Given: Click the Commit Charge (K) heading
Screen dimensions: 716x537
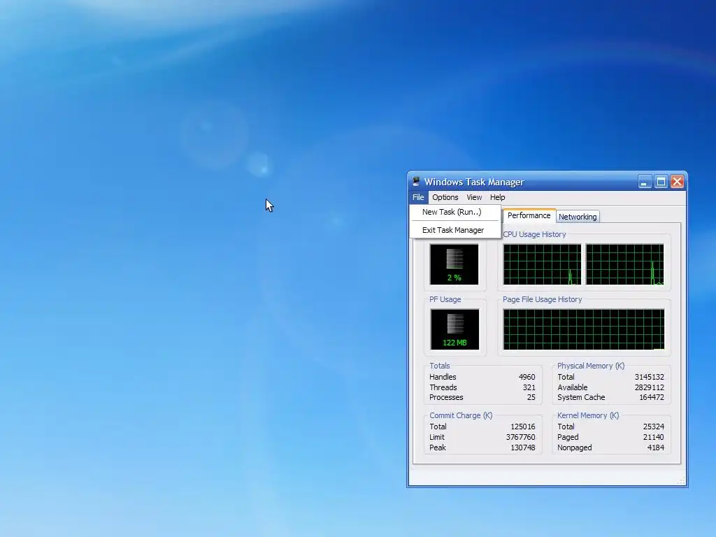Looking at the screenshot, I should pos(461,415).
